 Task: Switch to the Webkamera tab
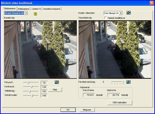pyautogui.click(x=23, y=9)
